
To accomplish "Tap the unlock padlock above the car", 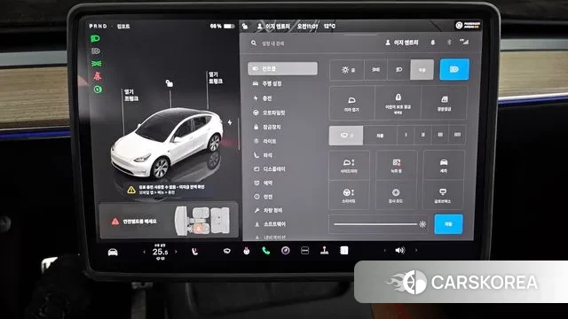I will tap(169, 83).
